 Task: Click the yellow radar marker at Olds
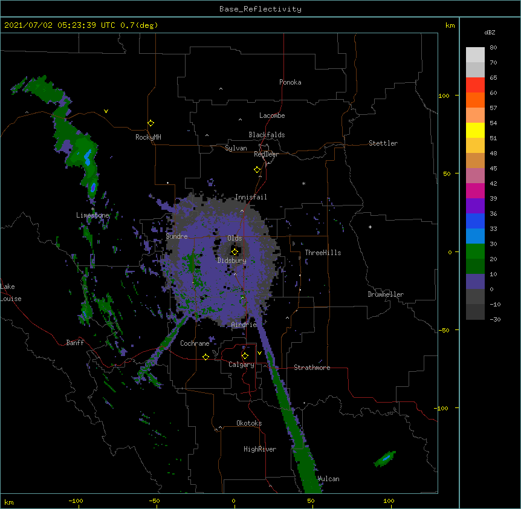[235, 251]
